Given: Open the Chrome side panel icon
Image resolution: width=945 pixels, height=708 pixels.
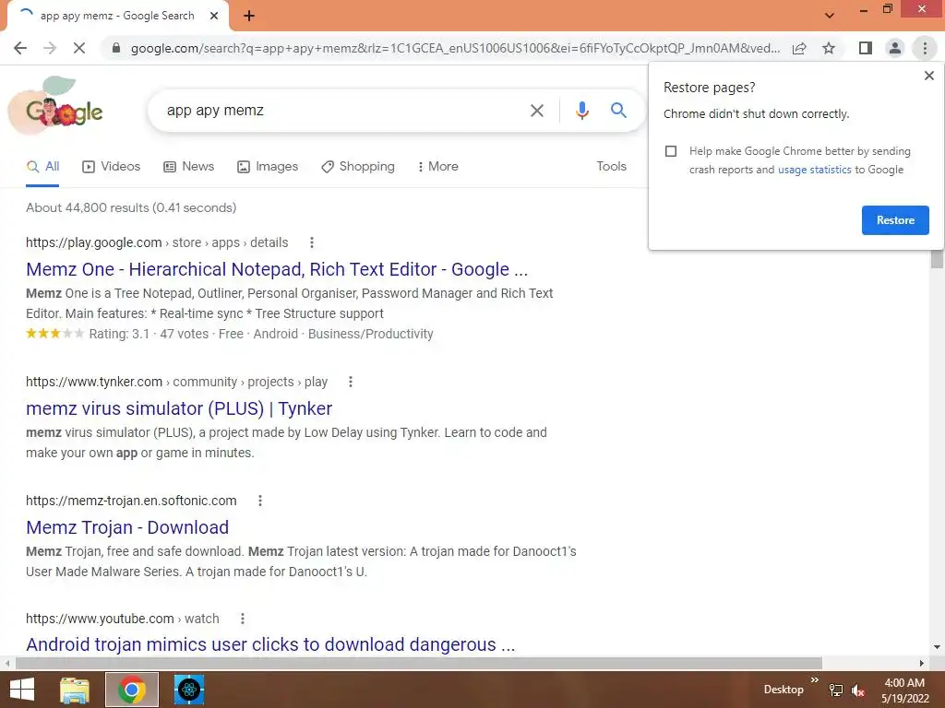Looking at the screenshot, I should pos(866,48).
